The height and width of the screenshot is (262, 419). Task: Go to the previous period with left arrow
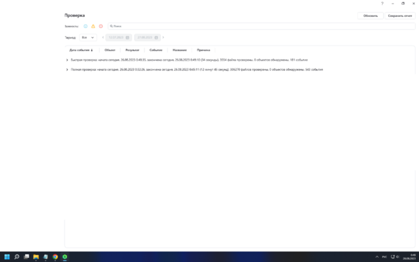[x=103, y=38]
